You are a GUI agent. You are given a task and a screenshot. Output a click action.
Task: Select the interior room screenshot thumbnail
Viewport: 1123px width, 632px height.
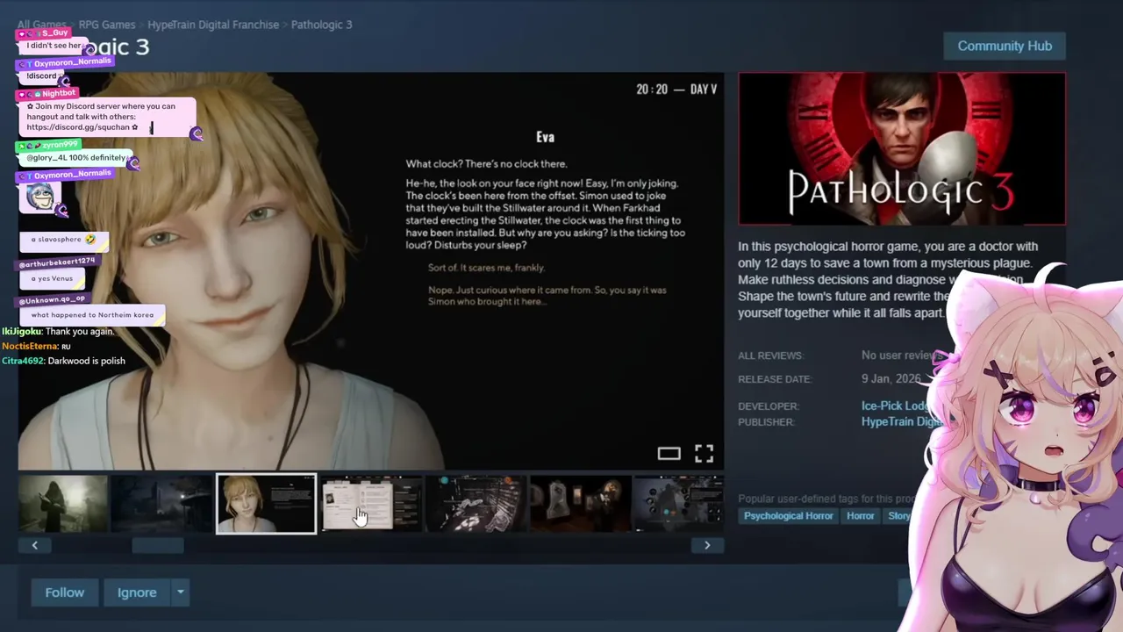(580, 504)
